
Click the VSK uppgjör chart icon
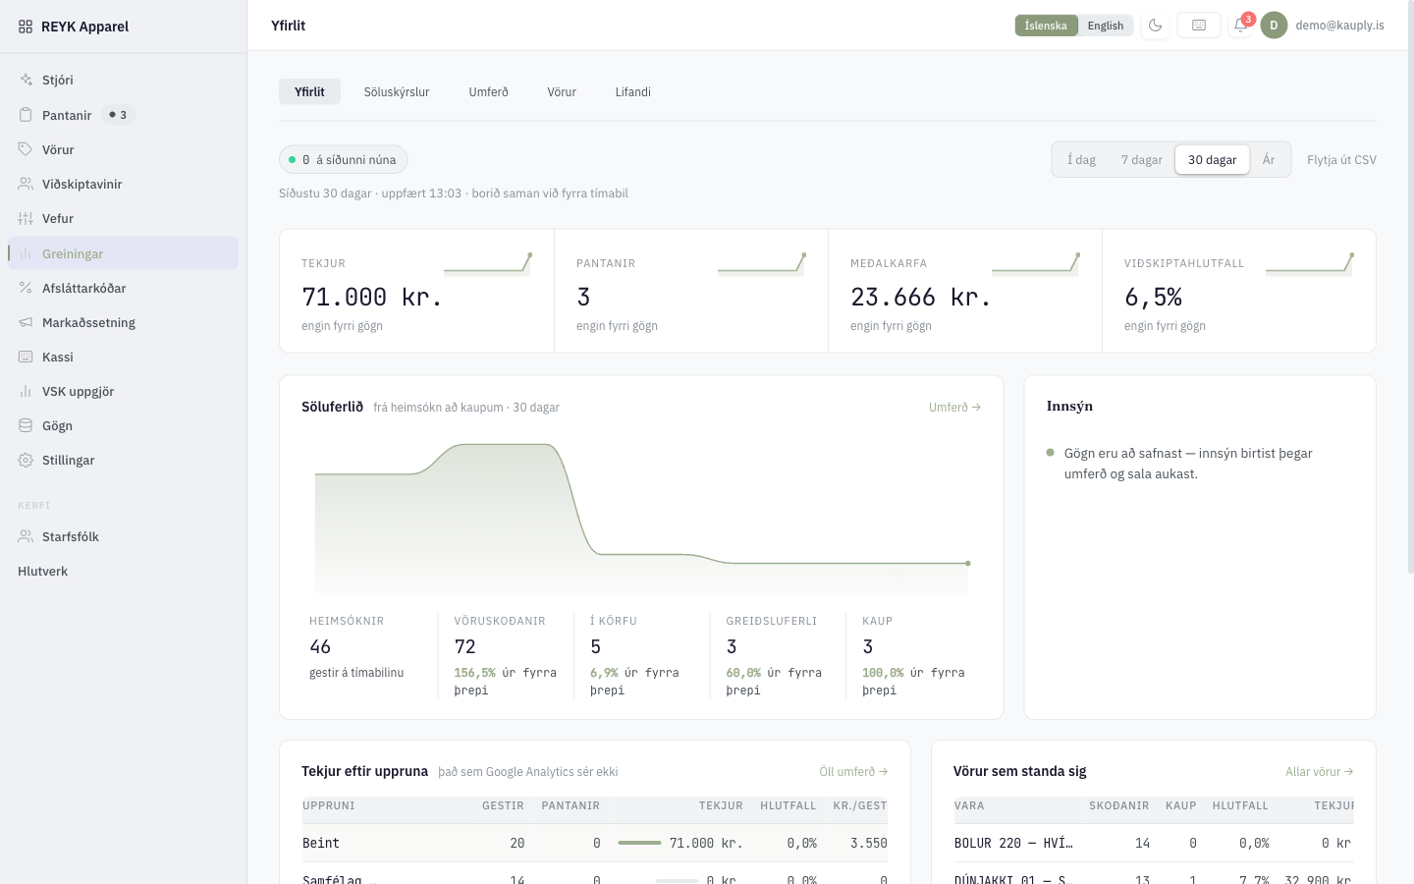(26, 391)
